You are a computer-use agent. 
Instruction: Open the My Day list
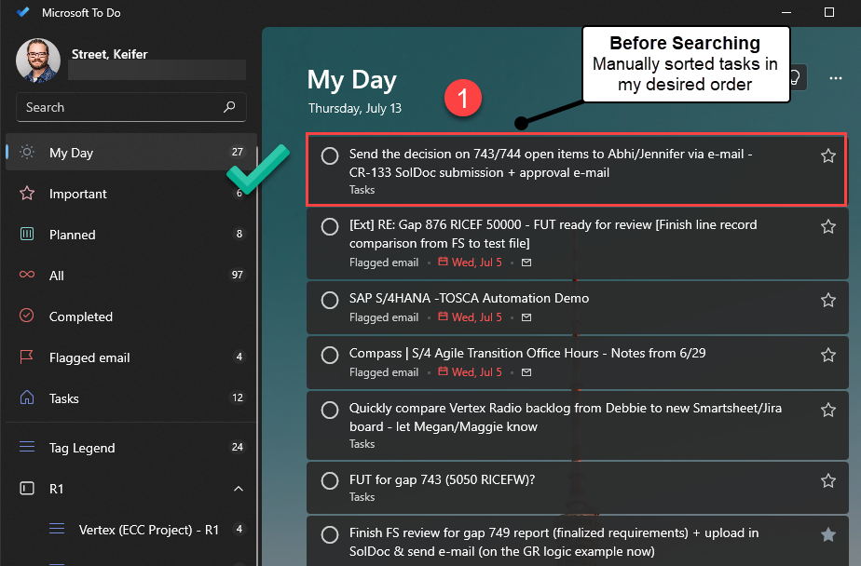click(131, 153)
